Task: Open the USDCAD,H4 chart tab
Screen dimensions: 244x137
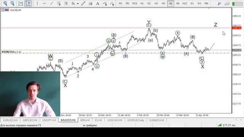Action: (x=114, y=120)
